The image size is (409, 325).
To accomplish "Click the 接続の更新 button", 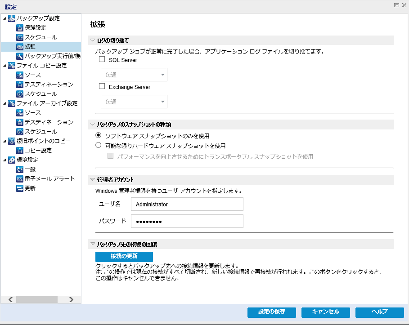I will click(x=123, y=256).
